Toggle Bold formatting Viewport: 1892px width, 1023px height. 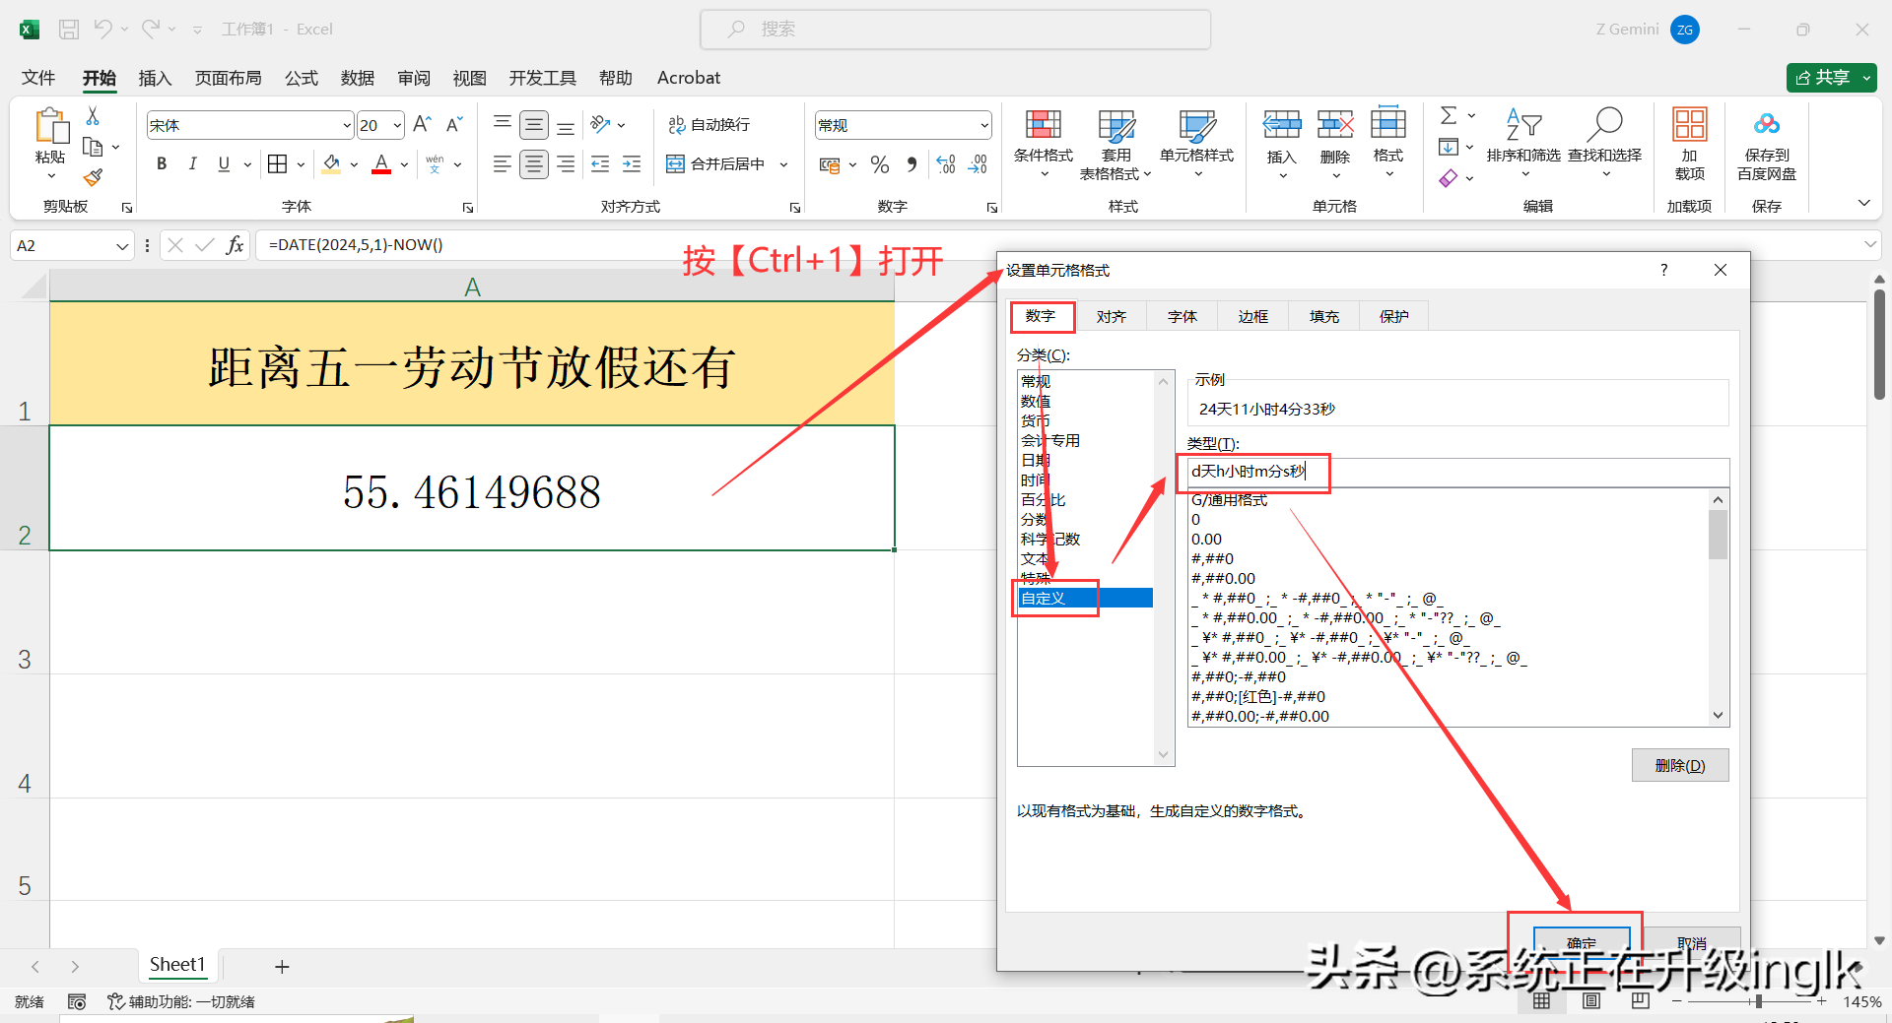point(162,163)
